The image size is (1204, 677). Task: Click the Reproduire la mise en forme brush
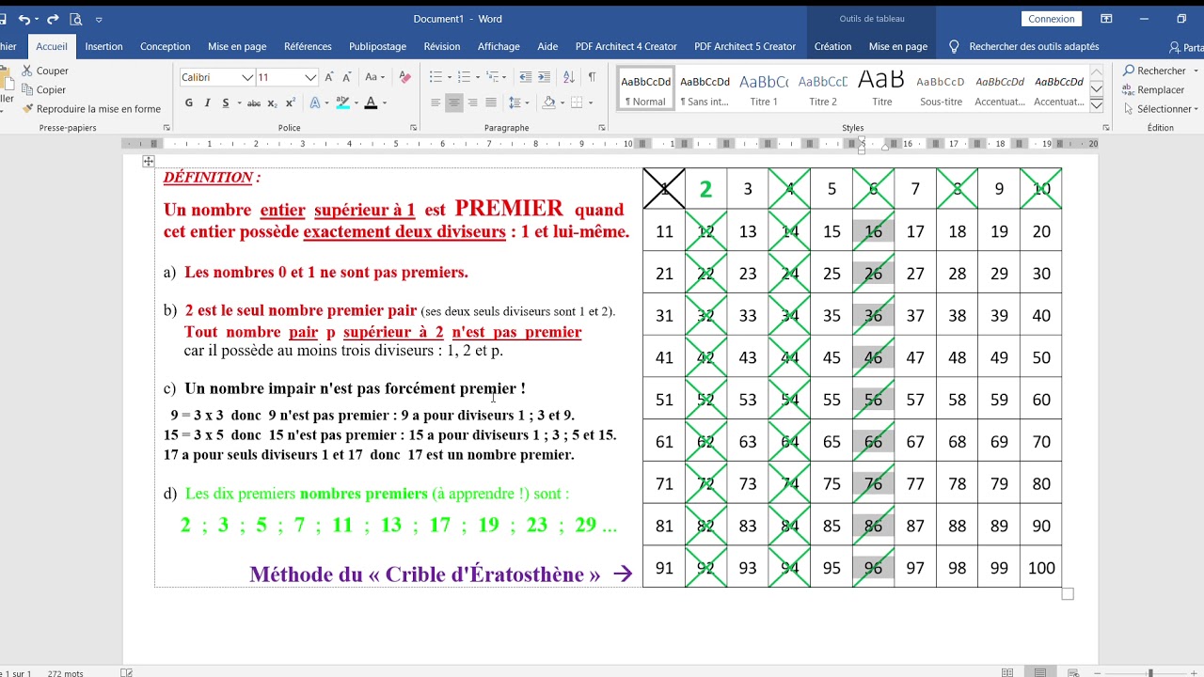click(x=27, y=109)
